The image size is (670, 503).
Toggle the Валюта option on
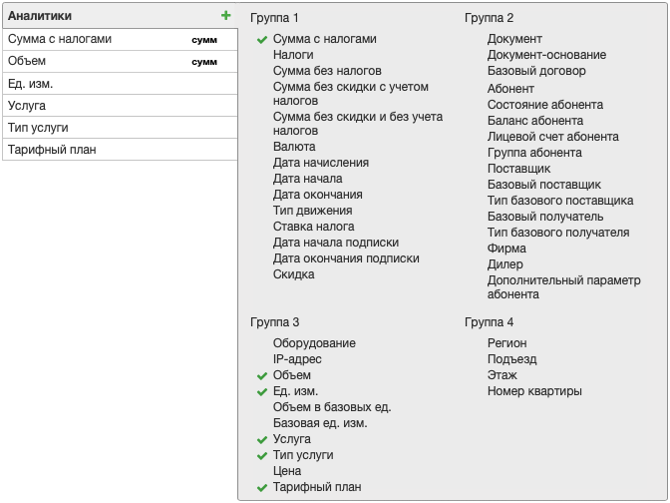tap(294, 147)
